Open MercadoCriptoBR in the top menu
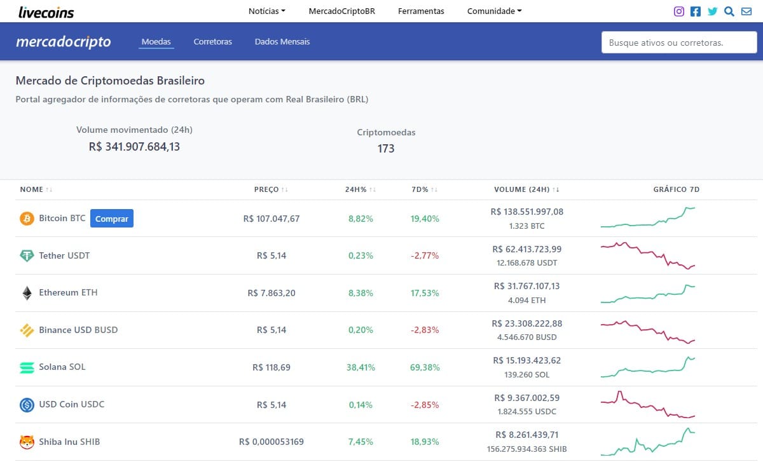The height and width of the screenshot is (462, 763). pos(341,11)
